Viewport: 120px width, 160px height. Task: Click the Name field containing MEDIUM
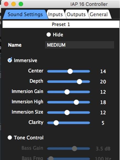(80, 45)
